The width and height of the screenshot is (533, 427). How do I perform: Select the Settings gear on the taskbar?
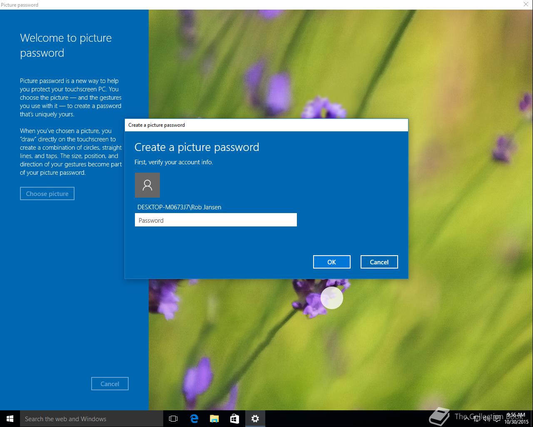[255, 419]
